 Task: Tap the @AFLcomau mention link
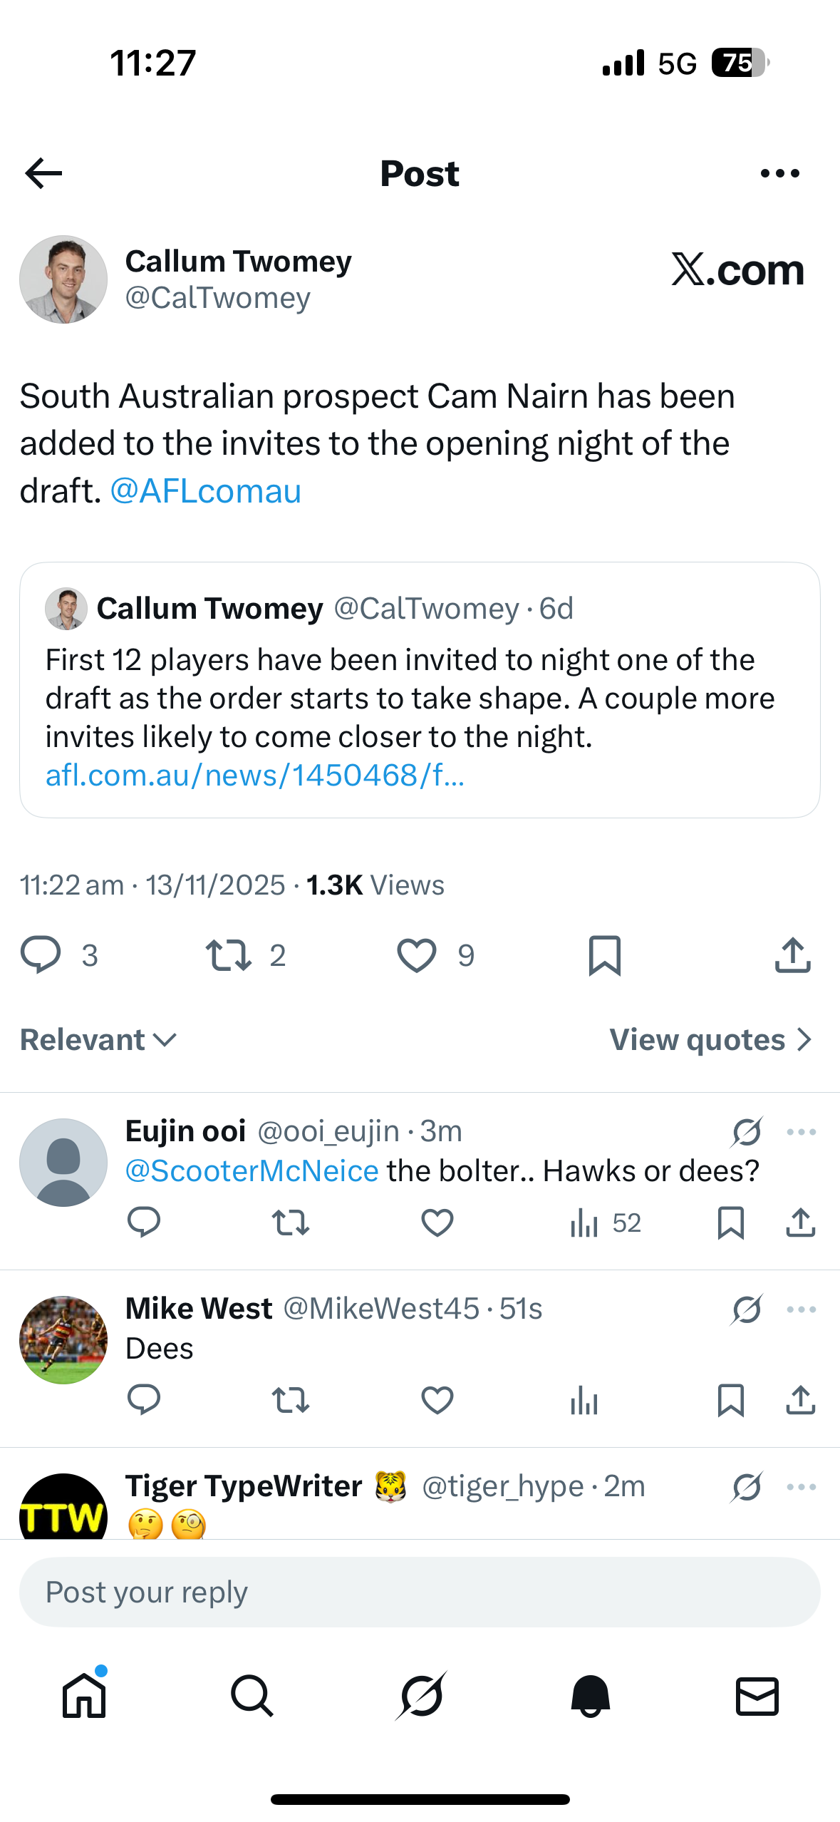[x=206, y=491]
